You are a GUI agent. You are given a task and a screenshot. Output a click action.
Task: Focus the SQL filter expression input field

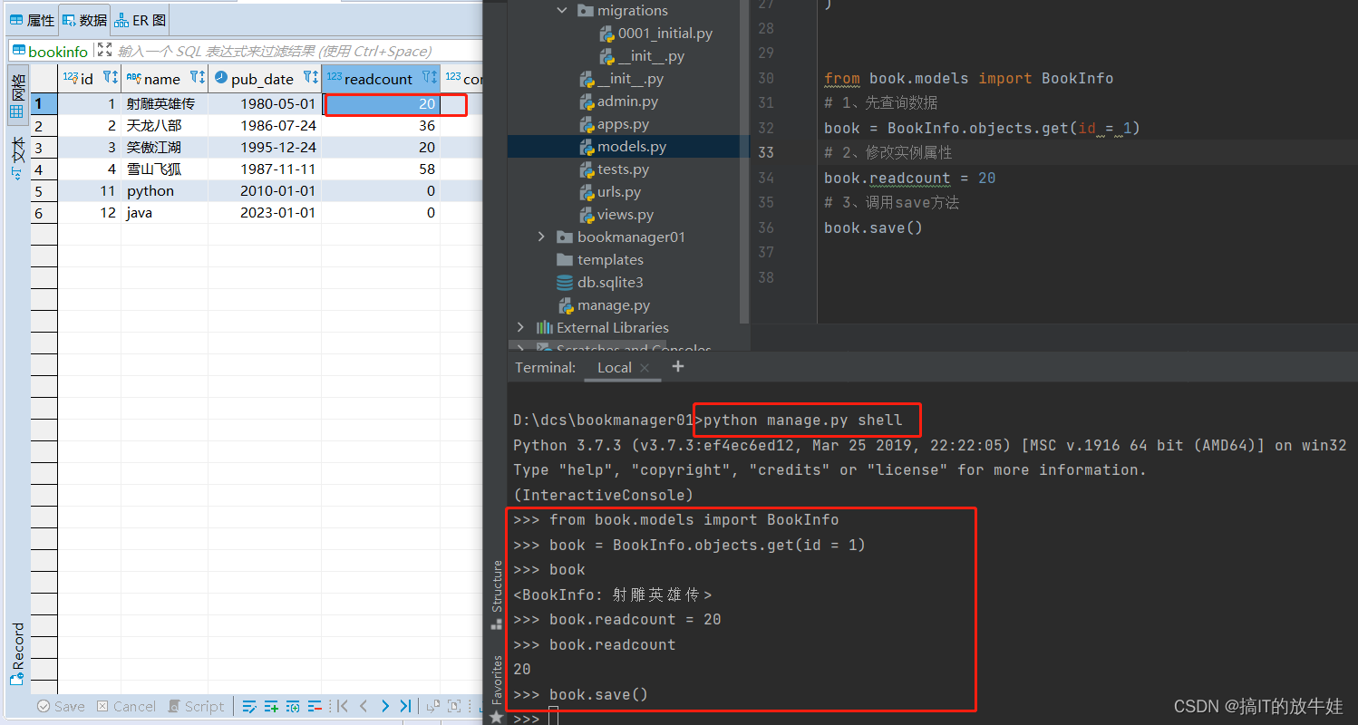pos(299,51)
